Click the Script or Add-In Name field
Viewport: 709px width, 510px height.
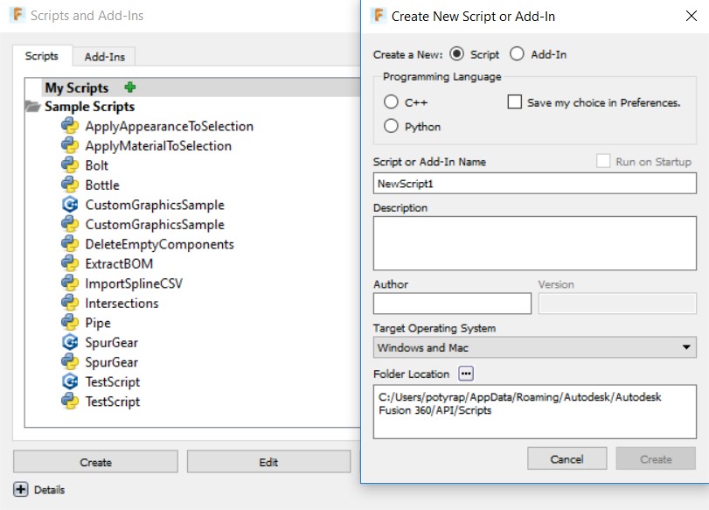click(534, 184)
